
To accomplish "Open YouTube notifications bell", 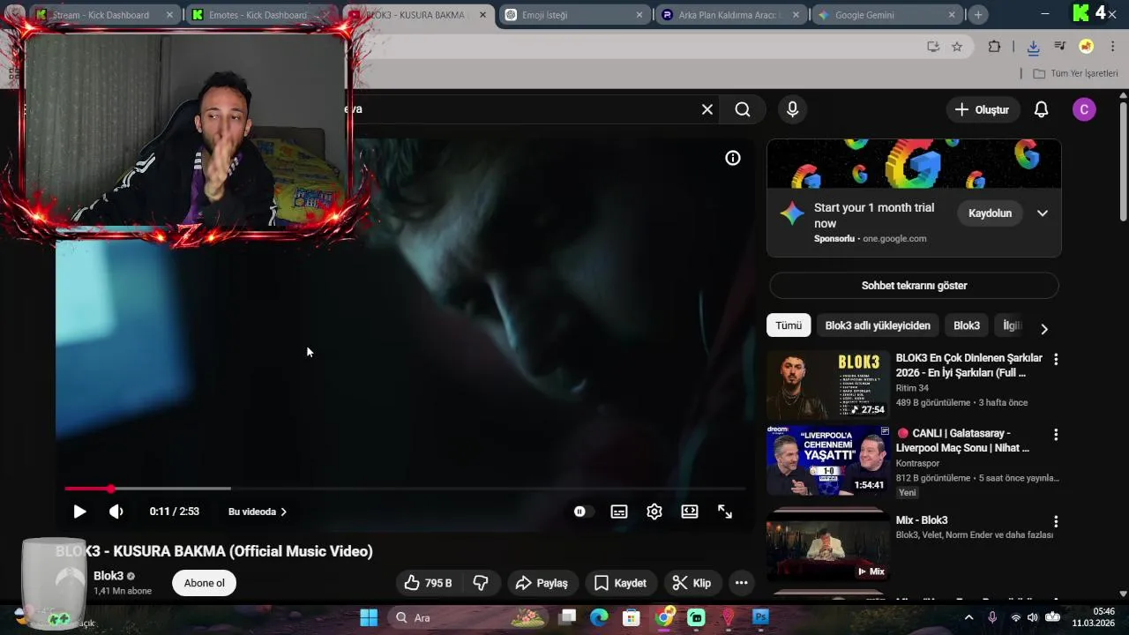I will tap(1041, 109).
